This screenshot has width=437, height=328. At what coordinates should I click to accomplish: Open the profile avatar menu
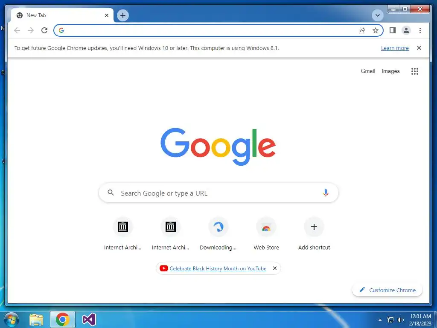[x=406, y=30]
